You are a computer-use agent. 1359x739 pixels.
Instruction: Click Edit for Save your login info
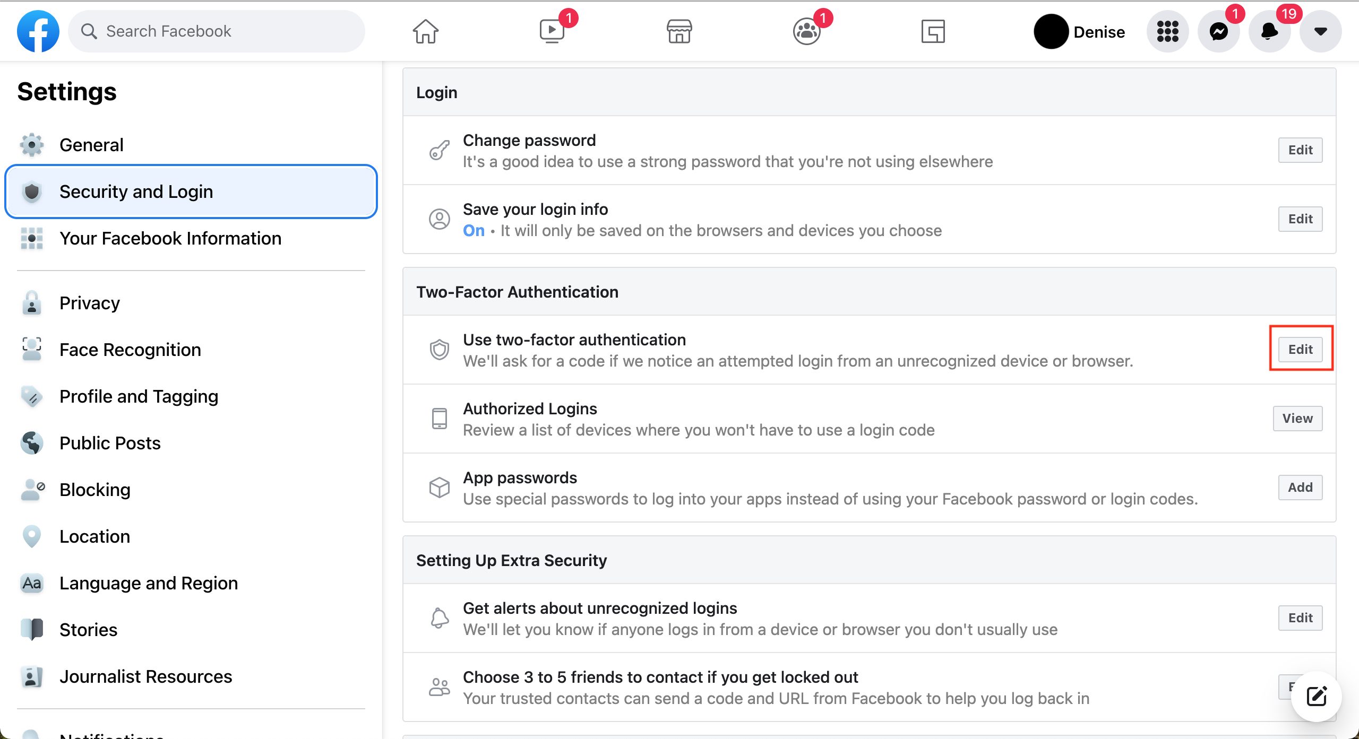(x=1300, y=219)
